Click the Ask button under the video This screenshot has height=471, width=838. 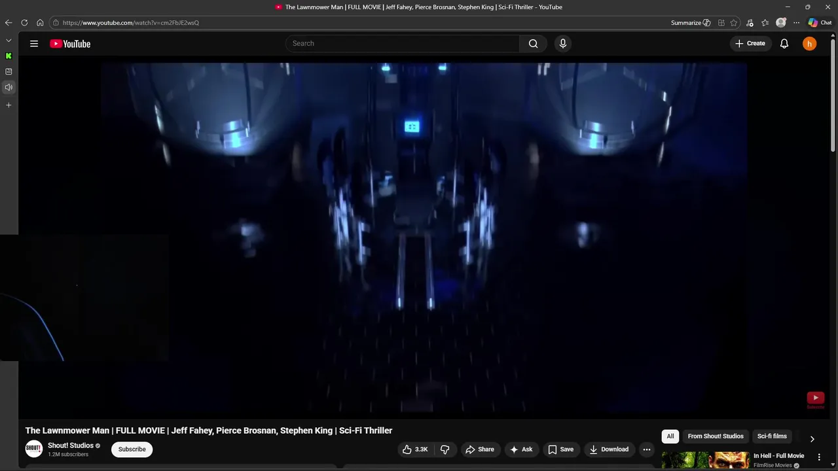pos(521,449)
